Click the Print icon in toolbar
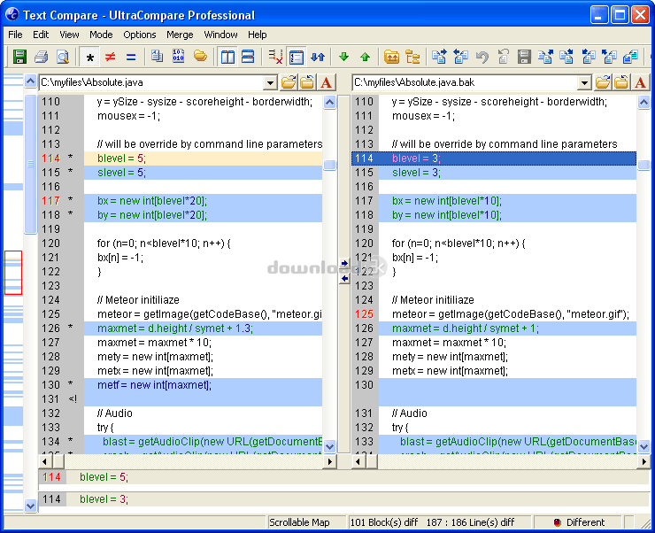The height and width of the screenshot is (533, 655). coord(41,57)
